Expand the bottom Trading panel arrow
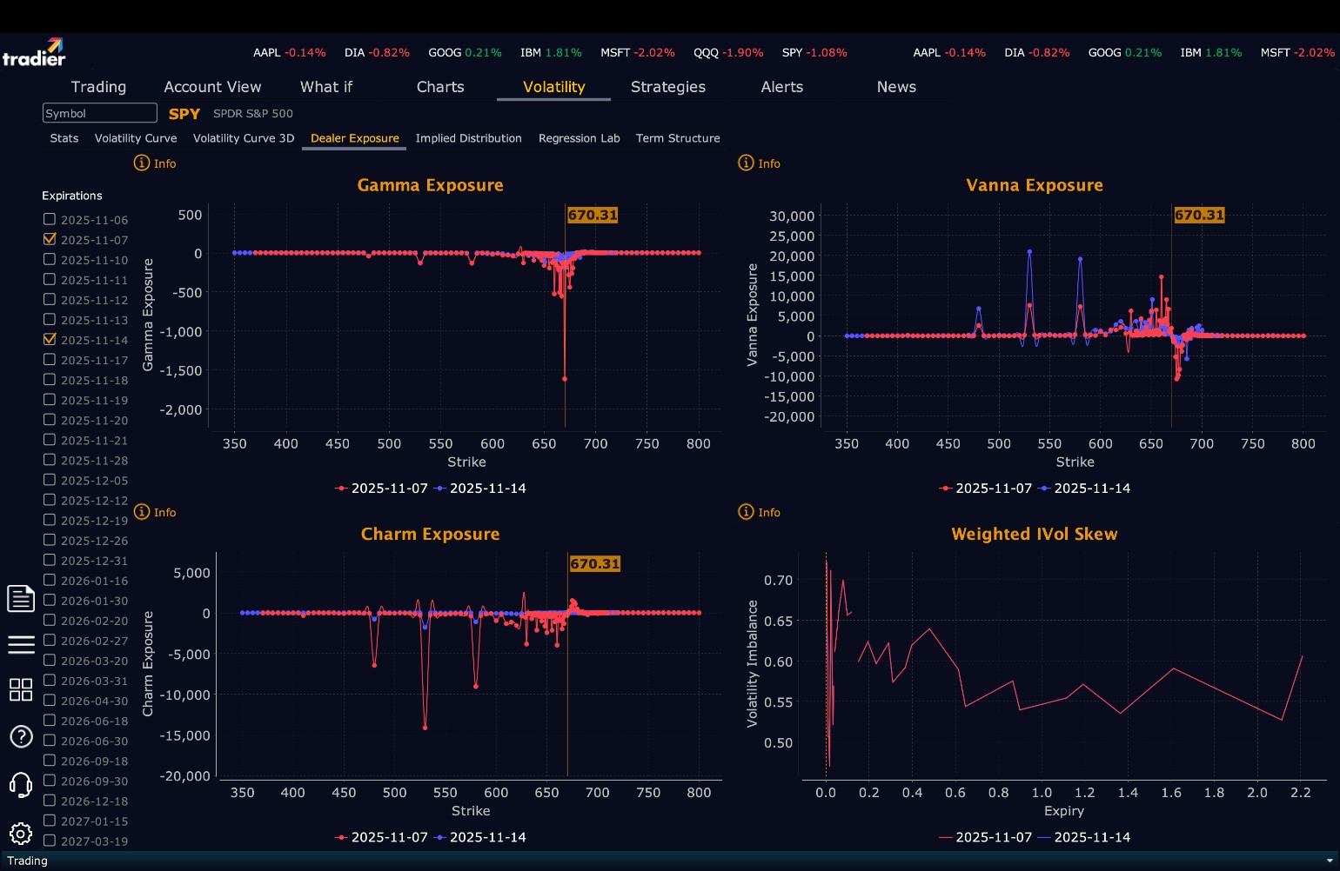 1329,861
